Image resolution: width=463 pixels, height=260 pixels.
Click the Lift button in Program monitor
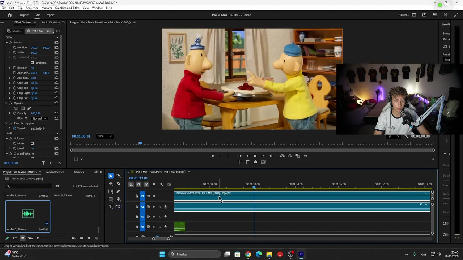coord(282,156)
